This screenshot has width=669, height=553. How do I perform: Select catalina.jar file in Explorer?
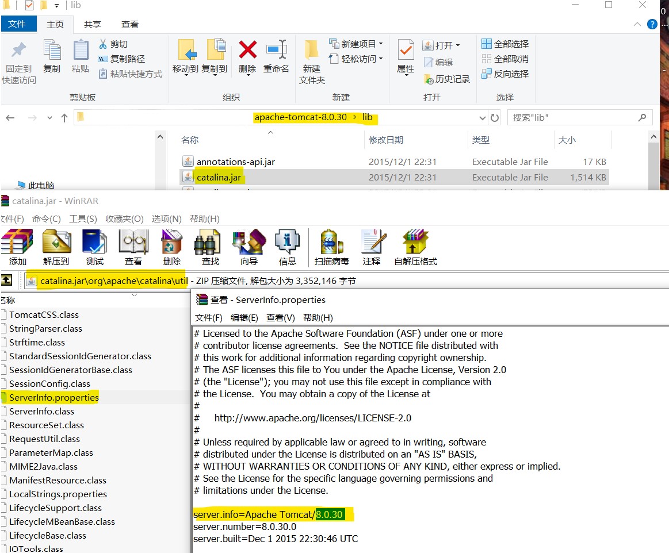[394, 178]
